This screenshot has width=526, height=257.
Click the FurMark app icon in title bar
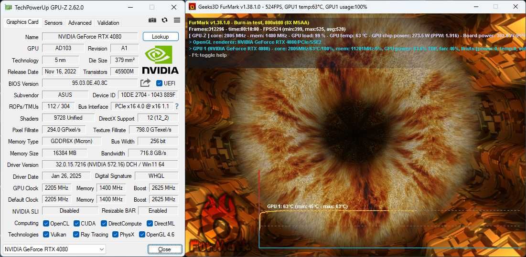pyautogui.click(x=192, y=7)
